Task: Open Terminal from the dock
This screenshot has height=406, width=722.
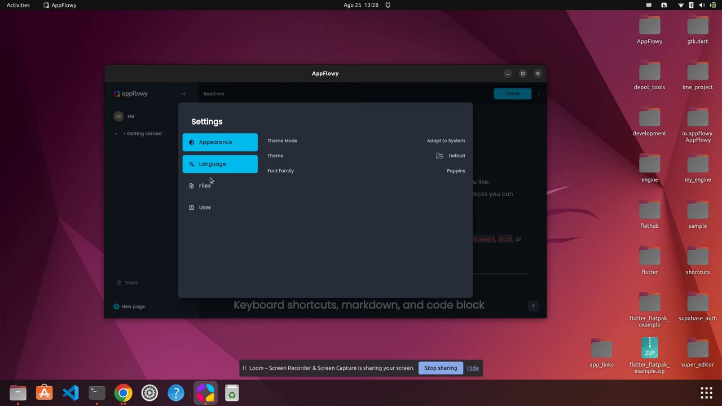Action: coord(97,393)
